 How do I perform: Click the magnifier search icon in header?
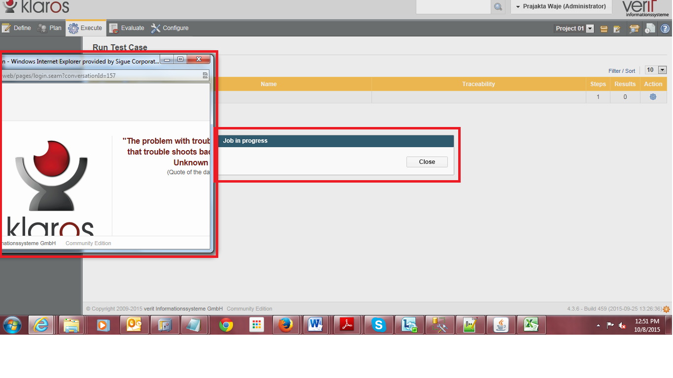[498, 7]
